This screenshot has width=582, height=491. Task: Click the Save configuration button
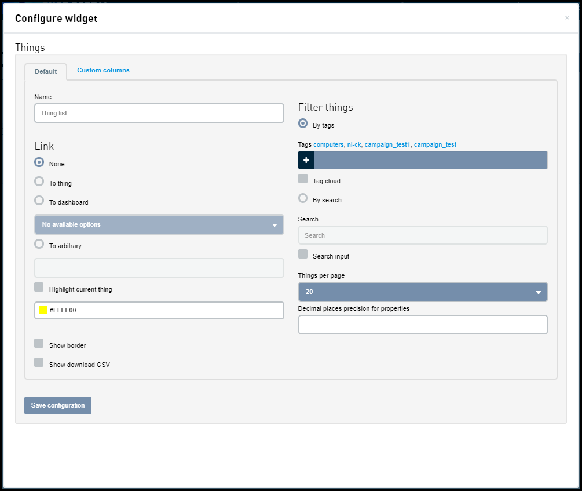[58, 405]
